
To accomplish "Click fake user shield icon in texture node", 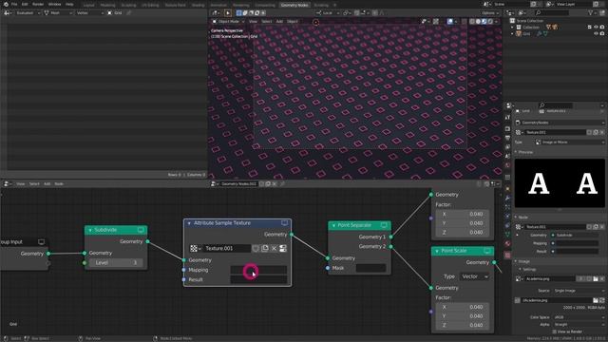I will tap(256, 249).
